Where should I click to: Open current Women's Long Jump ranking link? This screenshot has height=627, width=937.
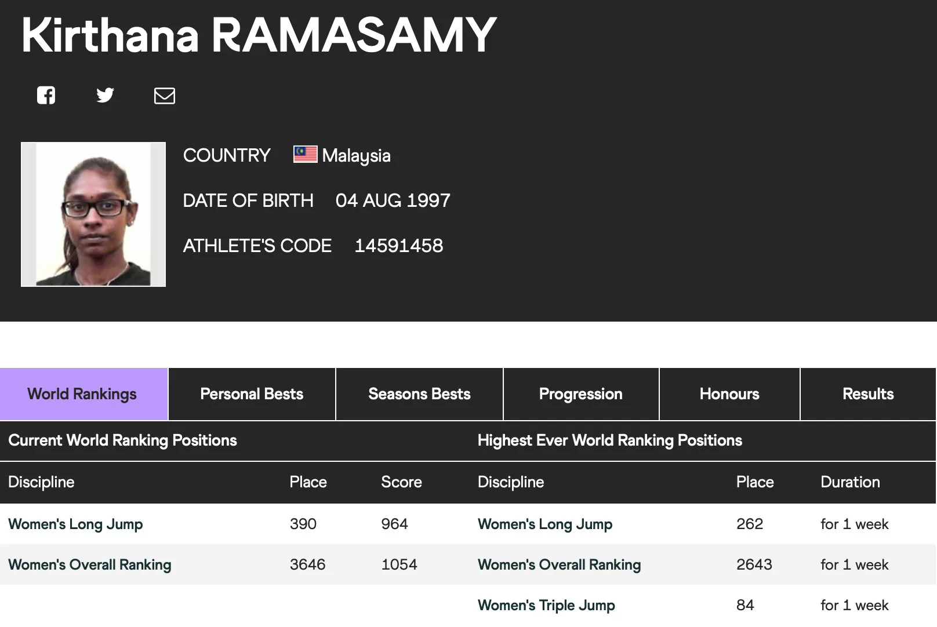(x=75, y=524)
